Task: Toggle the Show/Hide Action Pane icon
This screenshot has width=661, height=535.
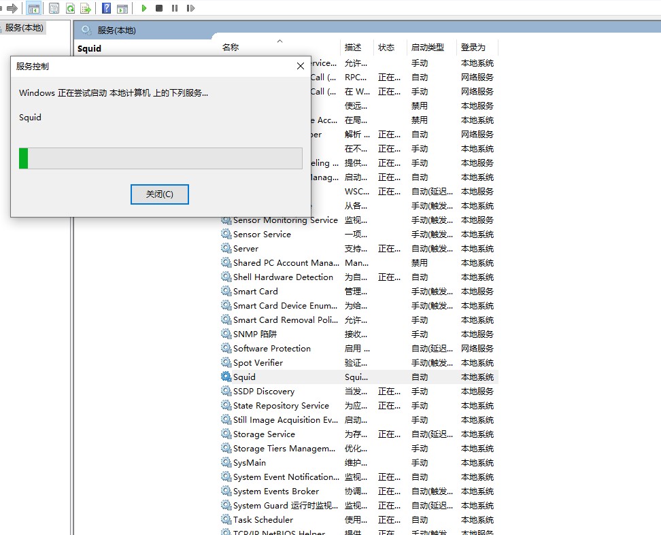Action: tap(122, 8)
